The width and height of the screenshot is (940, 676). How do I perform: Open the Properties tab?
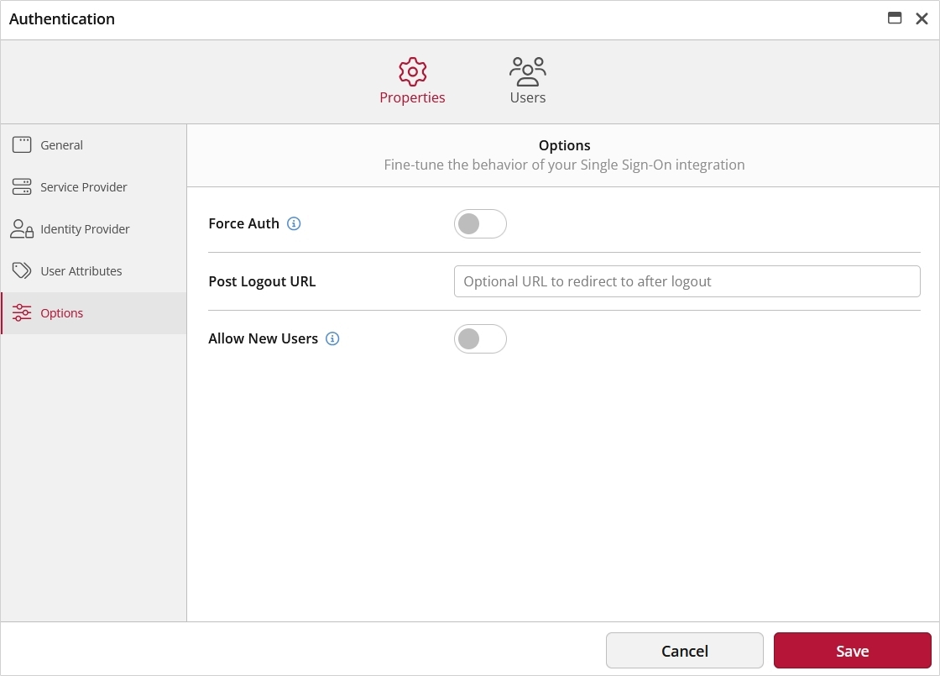point(412,80)
